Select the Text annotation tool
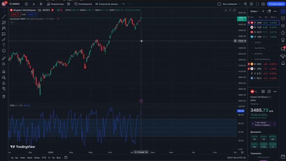 click(4, 45)
